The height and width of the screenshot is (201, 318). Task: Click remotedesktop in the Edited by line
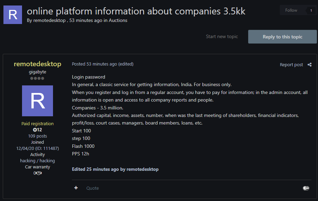[x=142, y=169]
